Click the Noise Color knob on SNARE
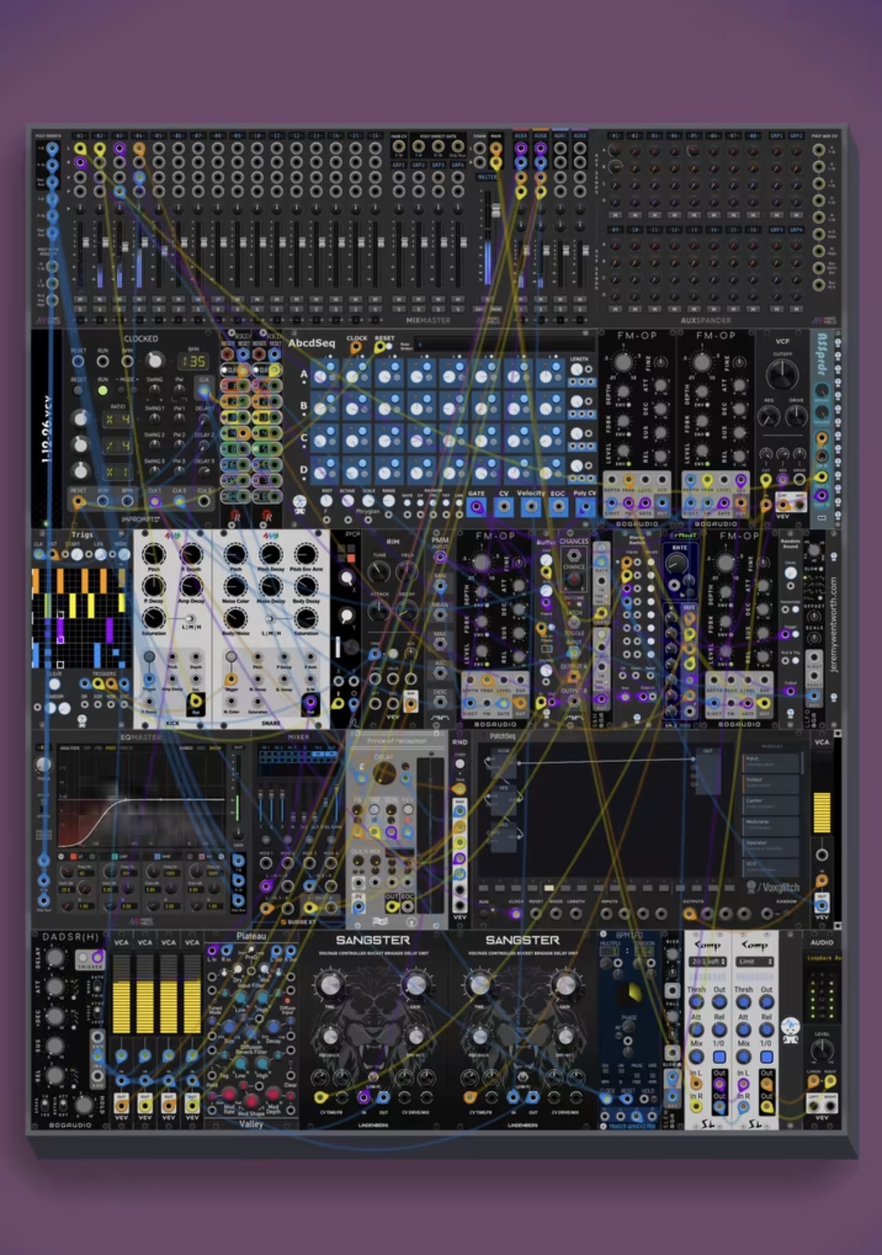This screenshot has width=882, height=1255. [x=235, y=586]
